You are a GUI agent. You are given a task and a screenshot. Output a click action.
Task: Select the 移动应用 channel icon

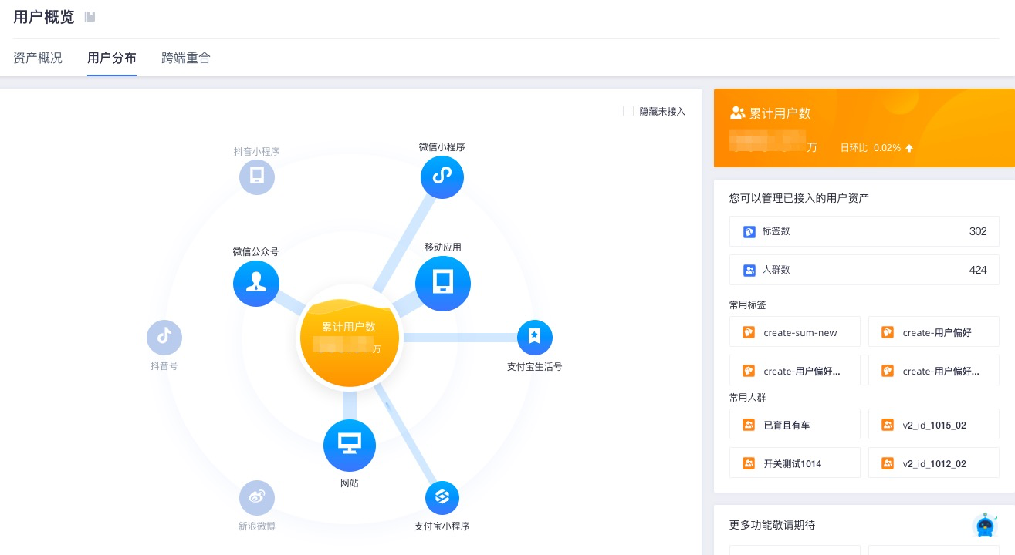(x=443, y=284)
